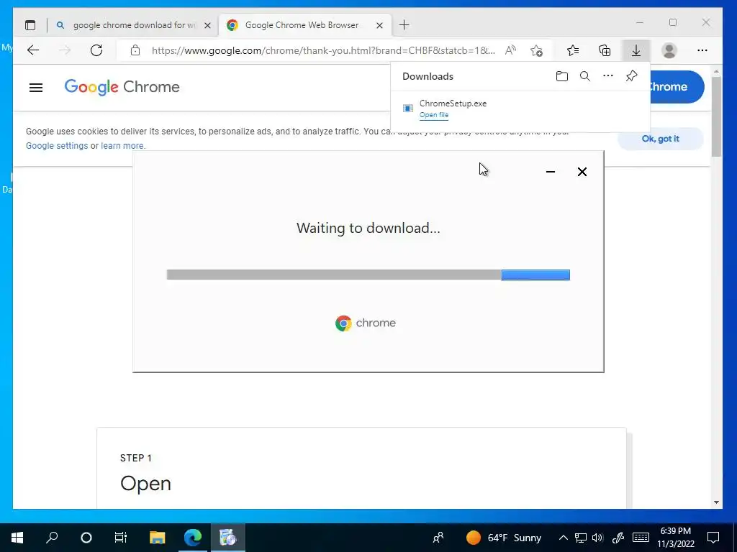Image resolution: width=737 pixels, height=552 pixels.
Task: Open the Google Chrome hamburger menu
Action: tap(36, 87)
